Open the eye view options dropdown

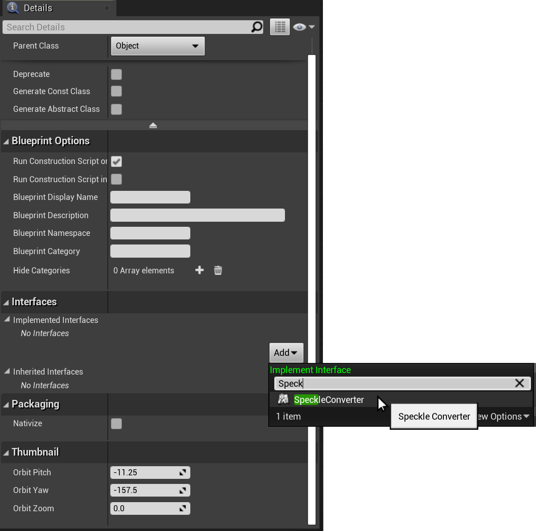pyautogui.click(x=304, y=27)
